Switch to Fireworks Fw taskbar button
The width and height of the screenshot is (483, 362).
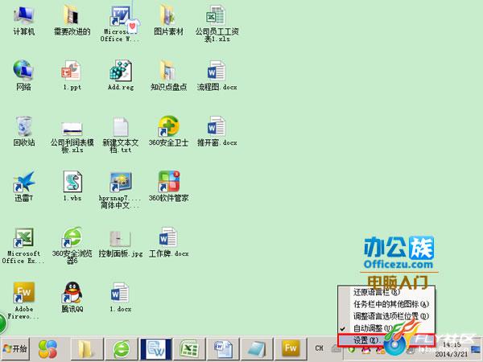pyautogui.click(x=291, y=349)
